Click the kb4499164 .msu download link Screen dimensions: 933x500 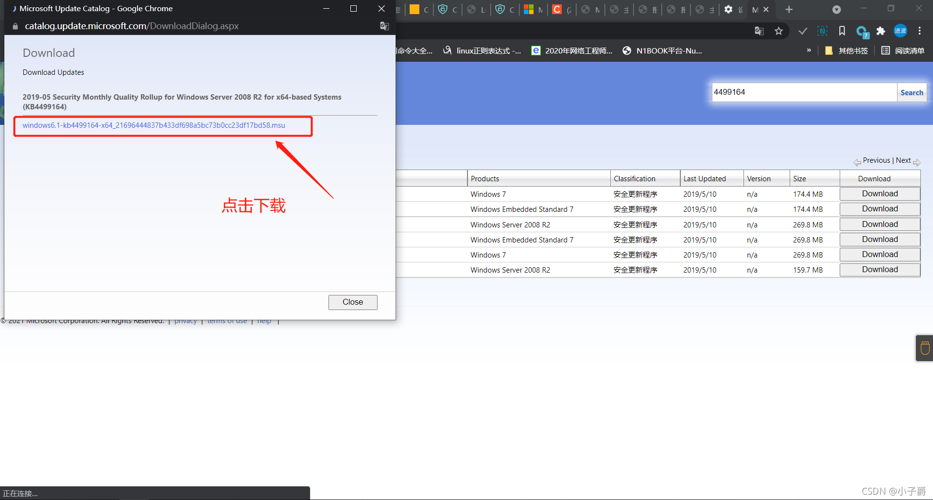point(154,125)
